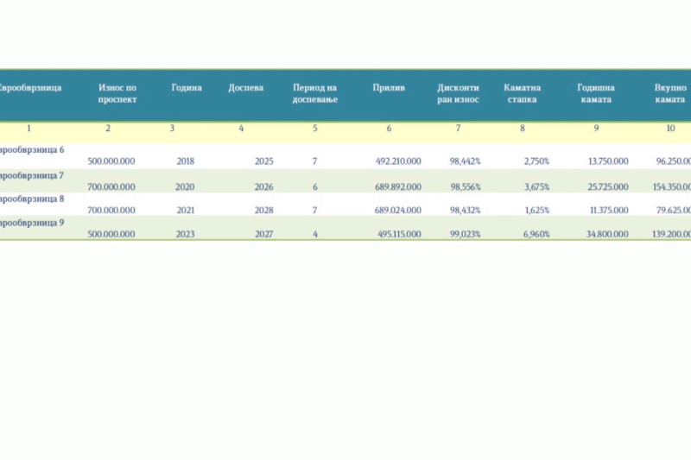Image resolution: width=691 pixels, height=460 pixels.
Task: Click the annual interest 11.375.000
Action: click(609, 211)
